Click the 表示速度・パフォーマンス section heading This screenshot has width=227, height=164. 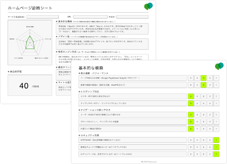[x=94, y=73]
